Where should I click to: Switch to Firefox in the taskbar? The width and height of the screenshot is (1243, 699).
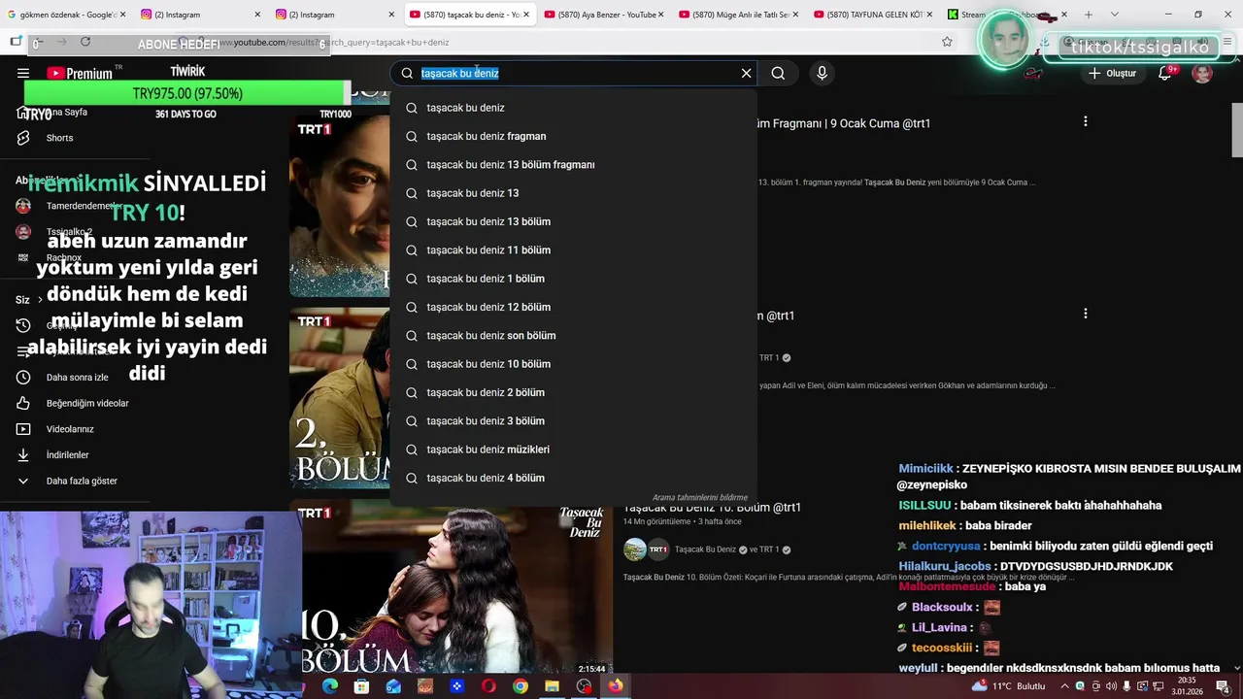[x=616, y=686]
